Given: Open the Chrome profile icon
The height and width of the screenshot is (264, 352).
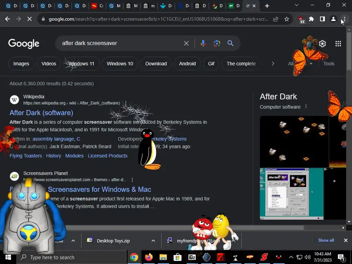Looking at the screenshot, I should (333, 19).
